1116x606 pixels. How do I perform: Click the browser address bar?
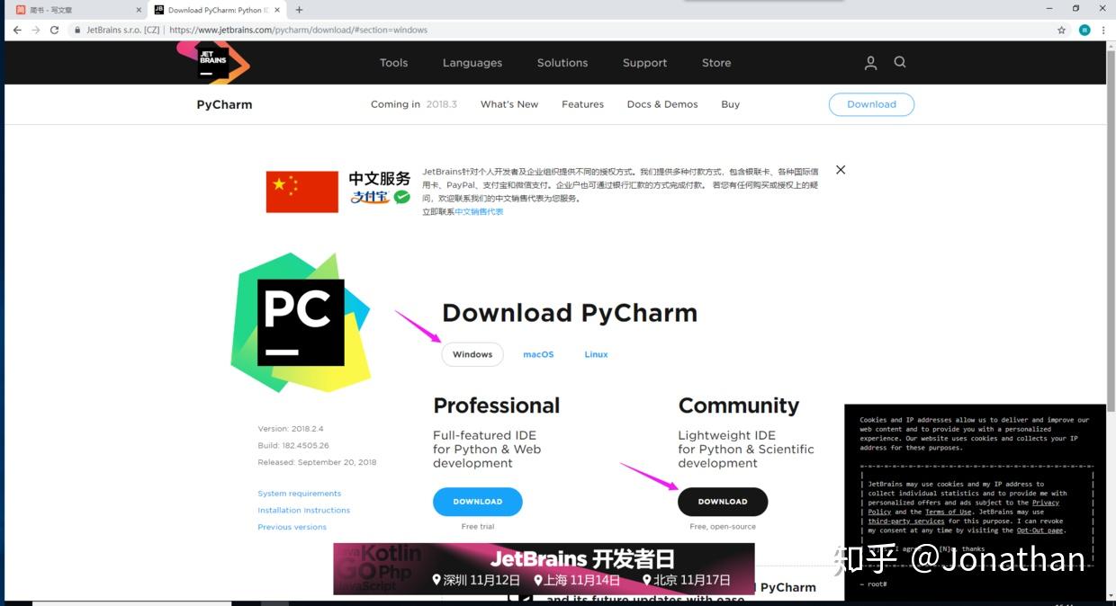(360, 29)
